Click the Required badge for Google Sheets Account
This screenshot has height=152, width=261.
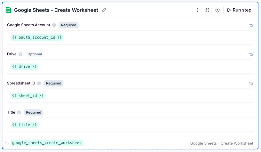tap(69, 25)
